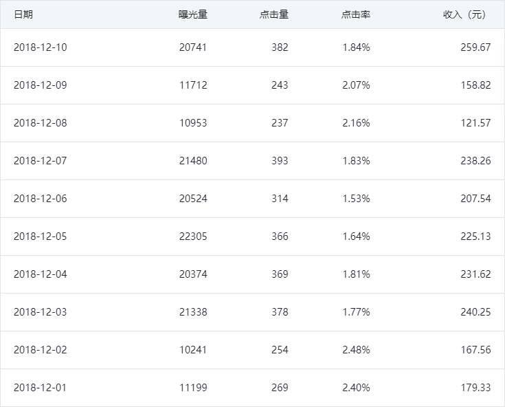This screenshot has width=505, height=407.
Task: Click the 2.07% click rate cell
Action: pyautogui.click(x=356, y=85)
